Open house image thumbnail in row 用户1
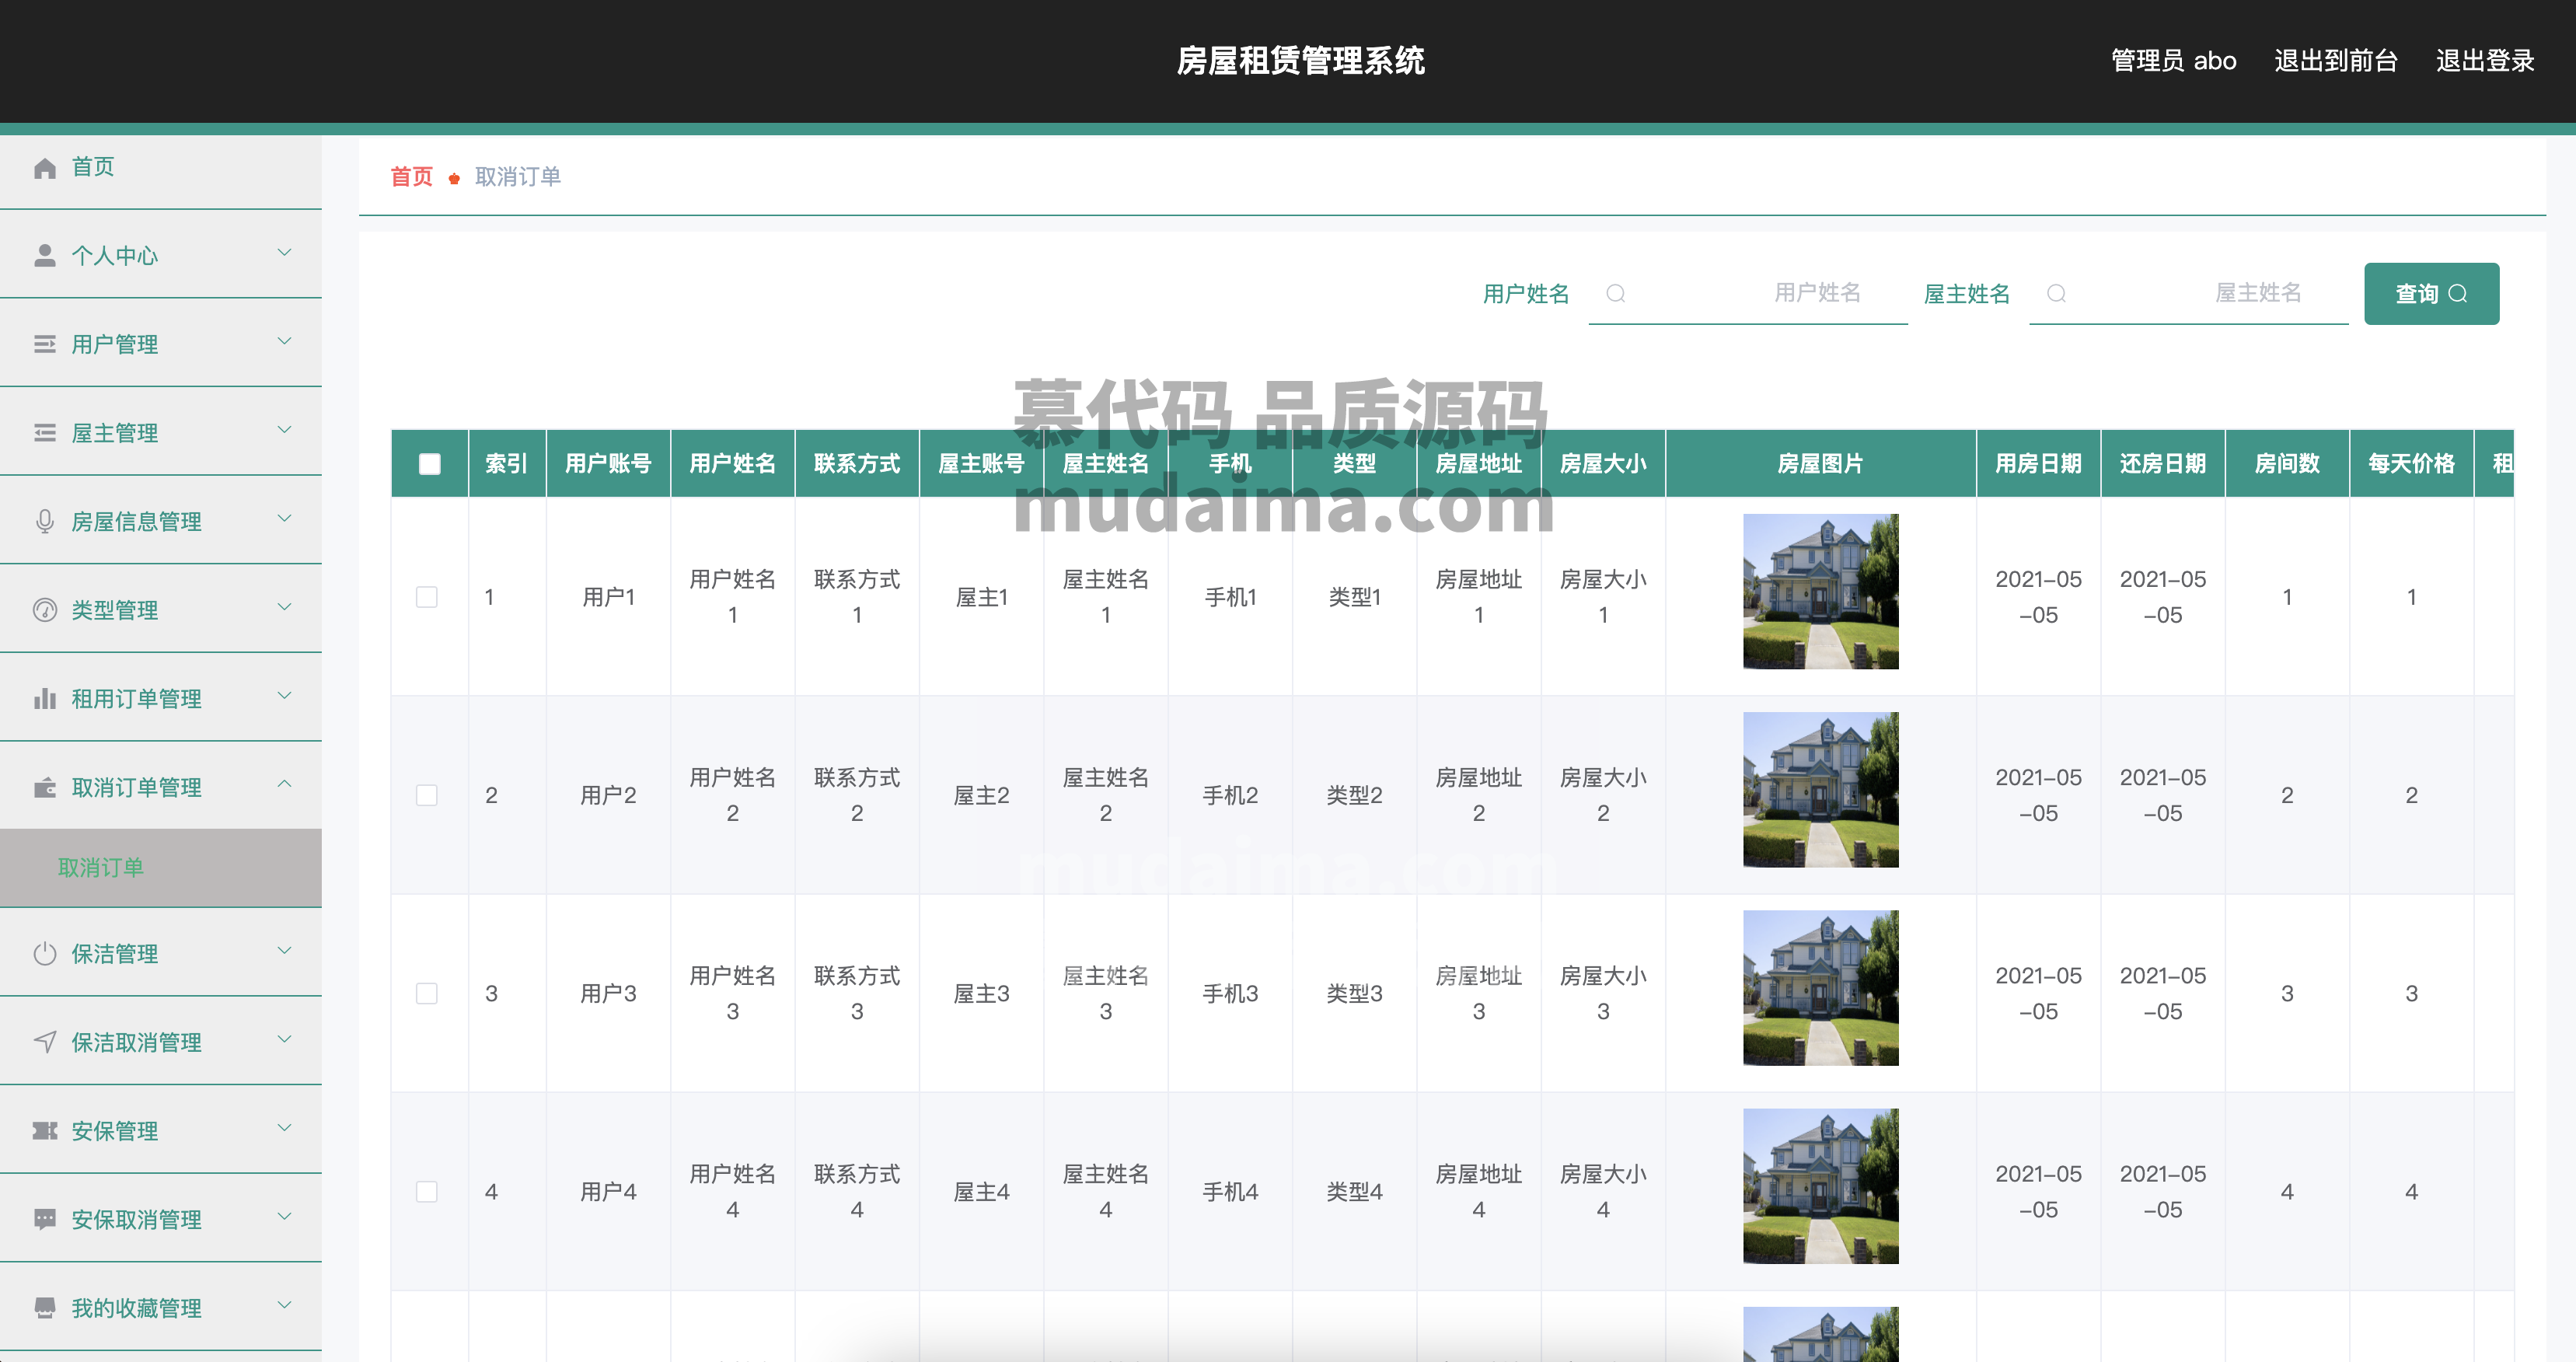The width and height of the screenshot is (2576, 1362). (1821, 592)
